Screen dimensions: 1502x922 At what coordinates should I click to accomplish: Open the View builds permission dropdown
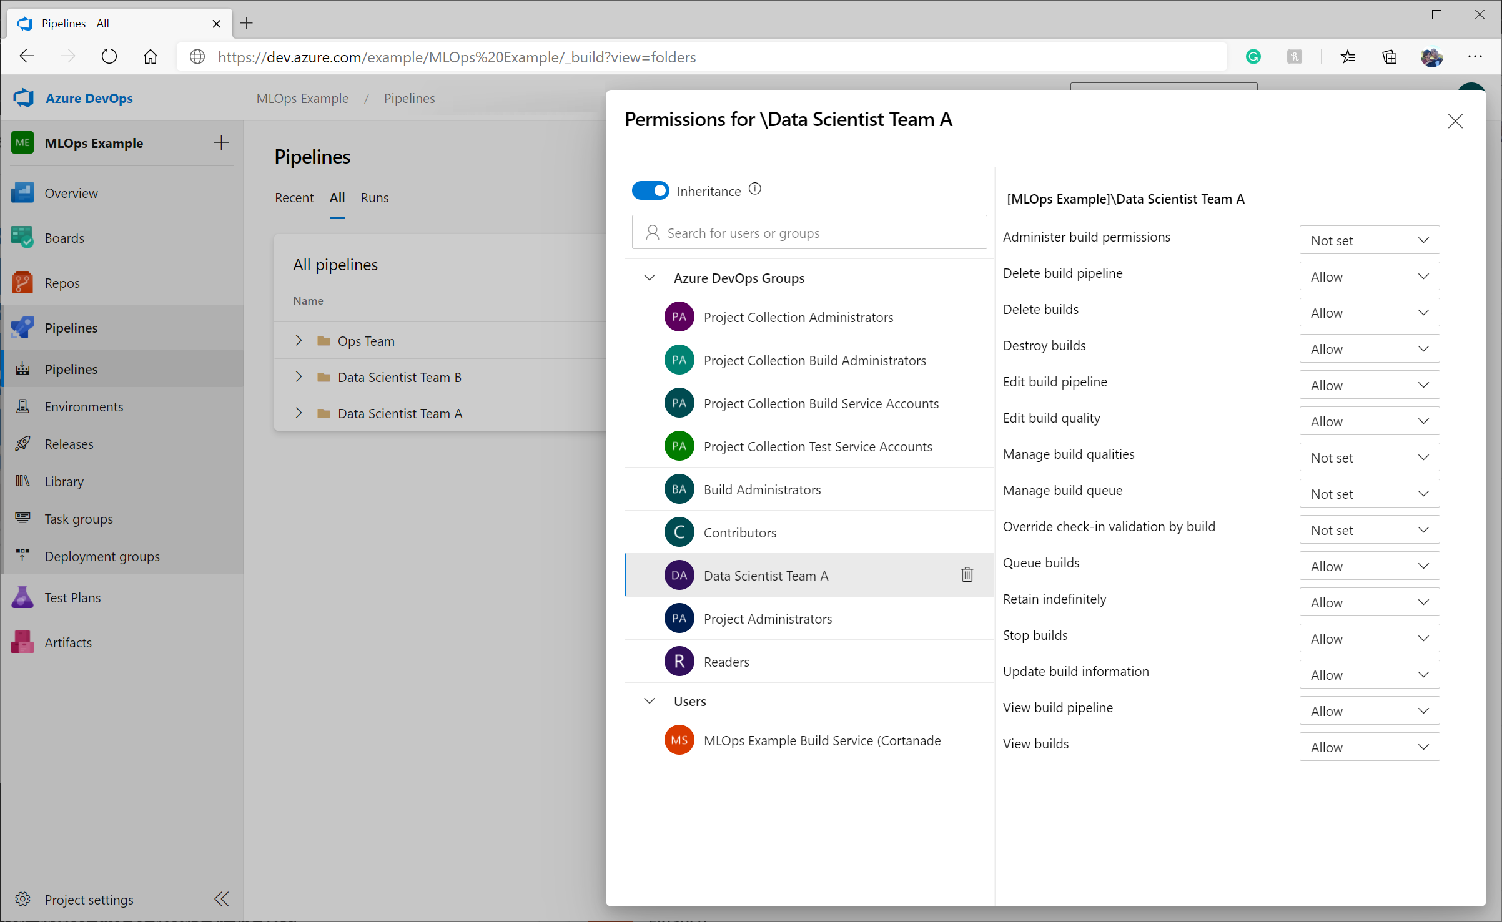(1369, 747)
